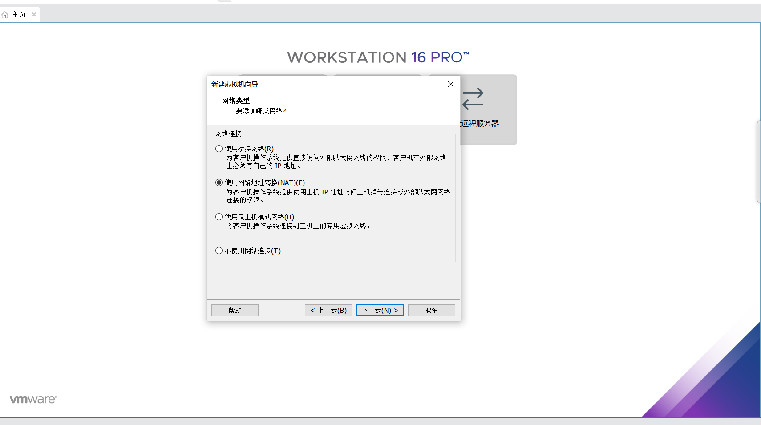Click the Next (下一步) button

click(380, 310)
